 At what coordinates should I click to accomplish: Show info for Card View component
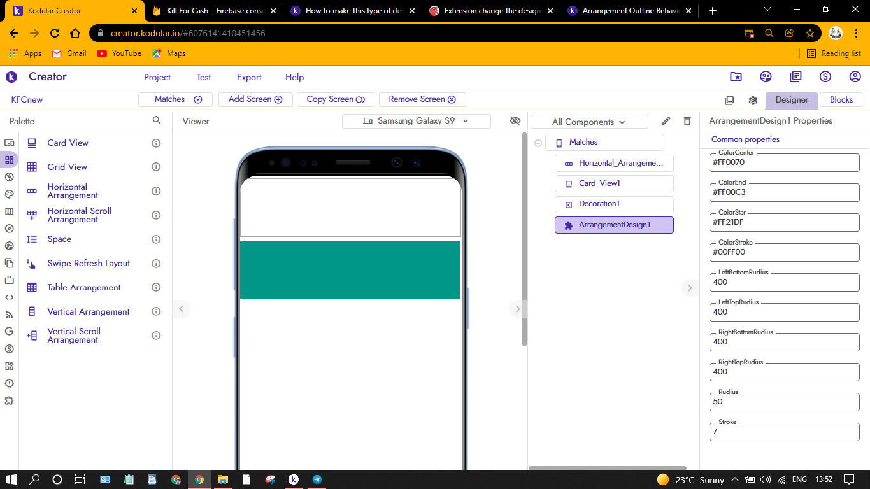click(156, 143)
